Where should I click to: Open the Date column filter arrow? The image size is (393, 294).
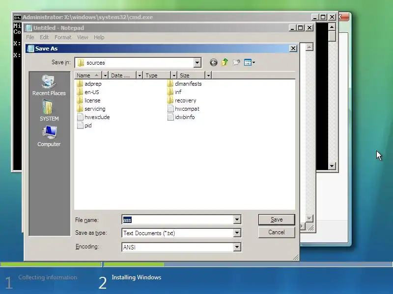click(140, 75)
